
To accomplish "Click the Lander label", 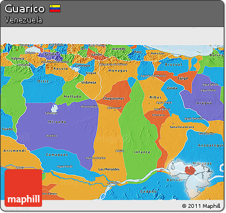I will pyautogui.click(x=97, y=55).
